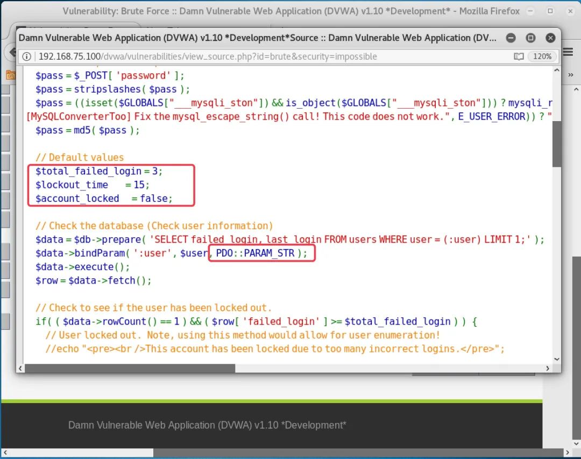Click the popup window title bar text
Viewport: 581px width, 459px height.
point(258,38)
